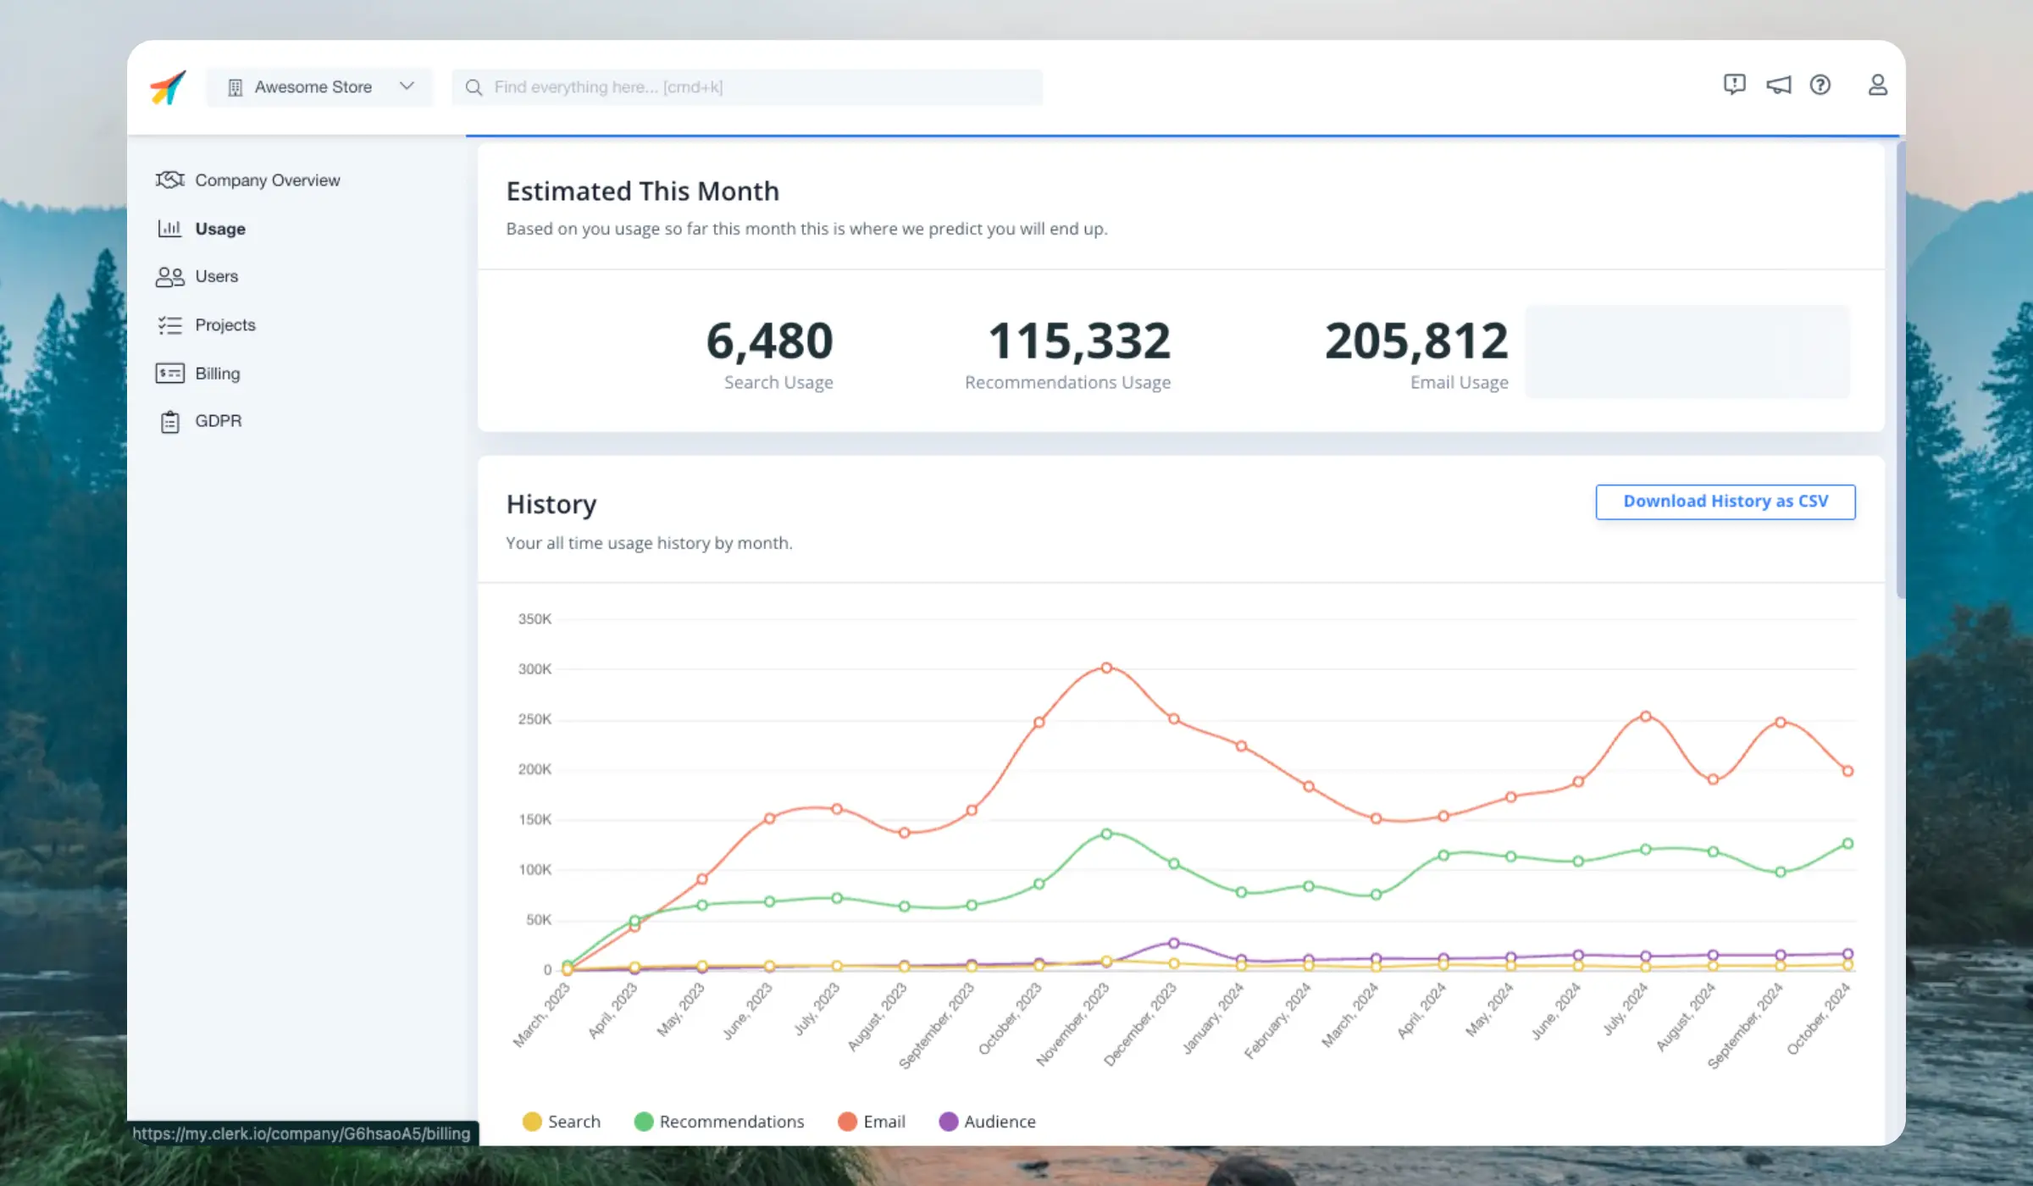Click the building icon beside Awesome Store
The height and width of the screenshot is (1186, 2033).
pyautogui.click(x=235, y=87)
